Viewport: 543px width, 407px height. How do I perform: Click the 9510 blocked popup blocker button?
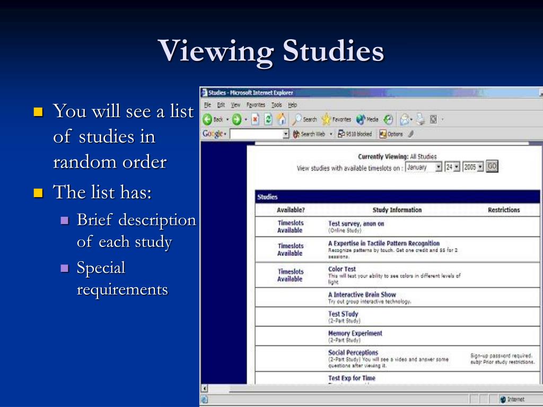355,134
